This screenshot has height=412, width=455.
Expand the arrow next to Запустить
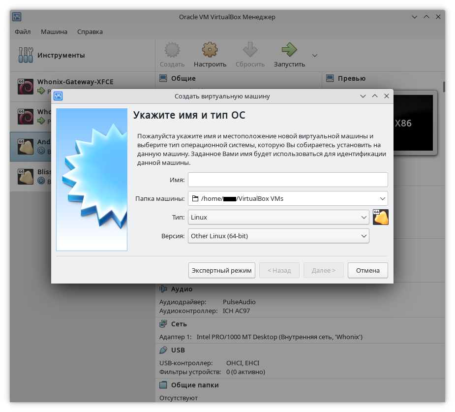point(315,55)
